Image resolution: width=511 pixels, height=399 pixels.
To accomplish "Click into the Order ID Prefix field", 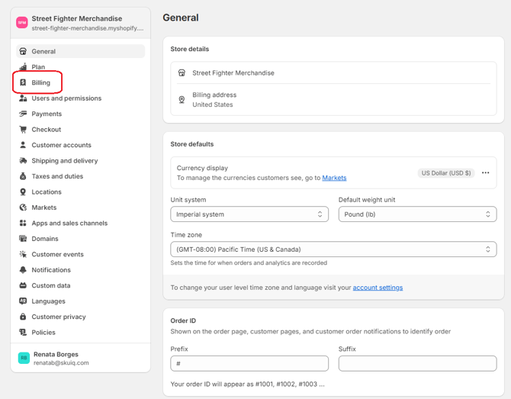I will click(x=249, y=363).
